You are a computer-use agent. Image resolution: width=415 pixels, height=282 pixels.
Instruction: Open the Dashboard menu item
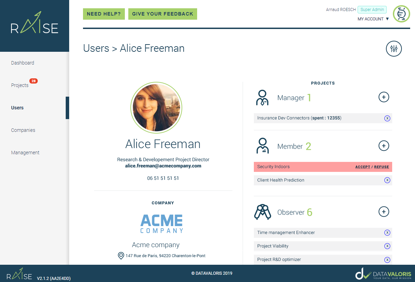pyautogui.click(x=22, y=63)
